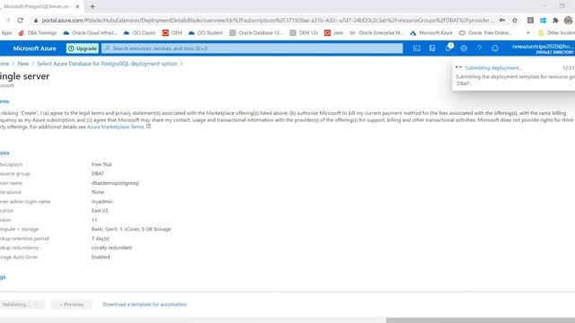Open the Other bookmarks folder

(556, 33)
